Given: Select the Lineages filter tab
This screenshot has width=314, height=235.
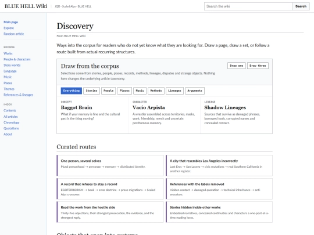Looking at the screenshot, I should pyautogui.click(x=174, y=91).
